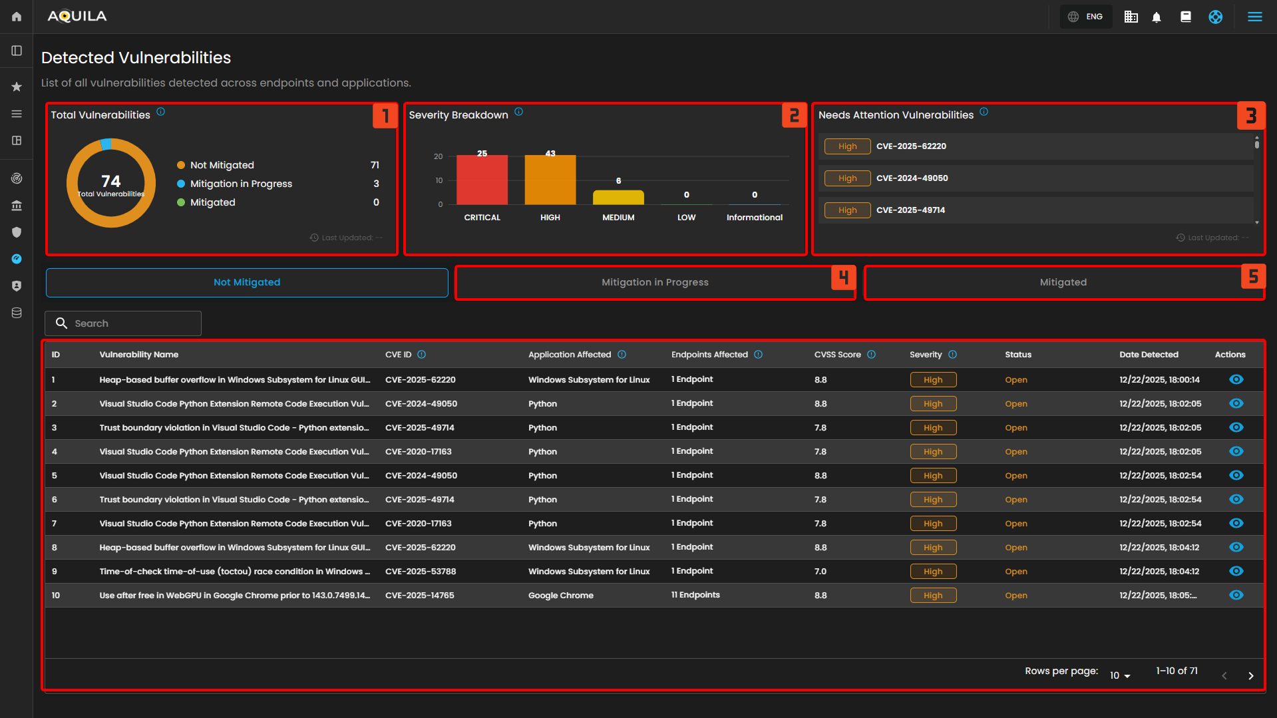Open the rows per page dropdown

tap(1120, 675)
